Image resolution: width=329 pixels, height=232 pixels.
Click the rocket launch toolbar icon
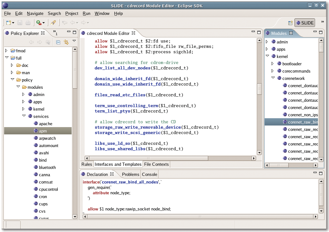[53, 23]
